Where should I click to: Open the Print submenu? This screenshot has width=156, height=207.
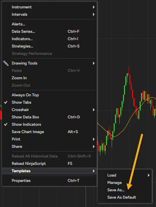click(50, 139)
